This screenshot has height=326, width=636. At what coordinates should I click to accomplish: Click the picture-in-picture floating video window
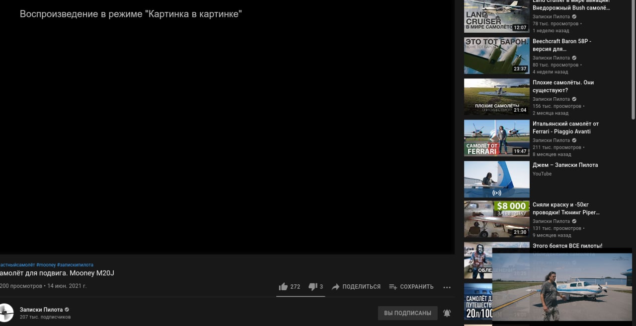click(x=562, y=287)
